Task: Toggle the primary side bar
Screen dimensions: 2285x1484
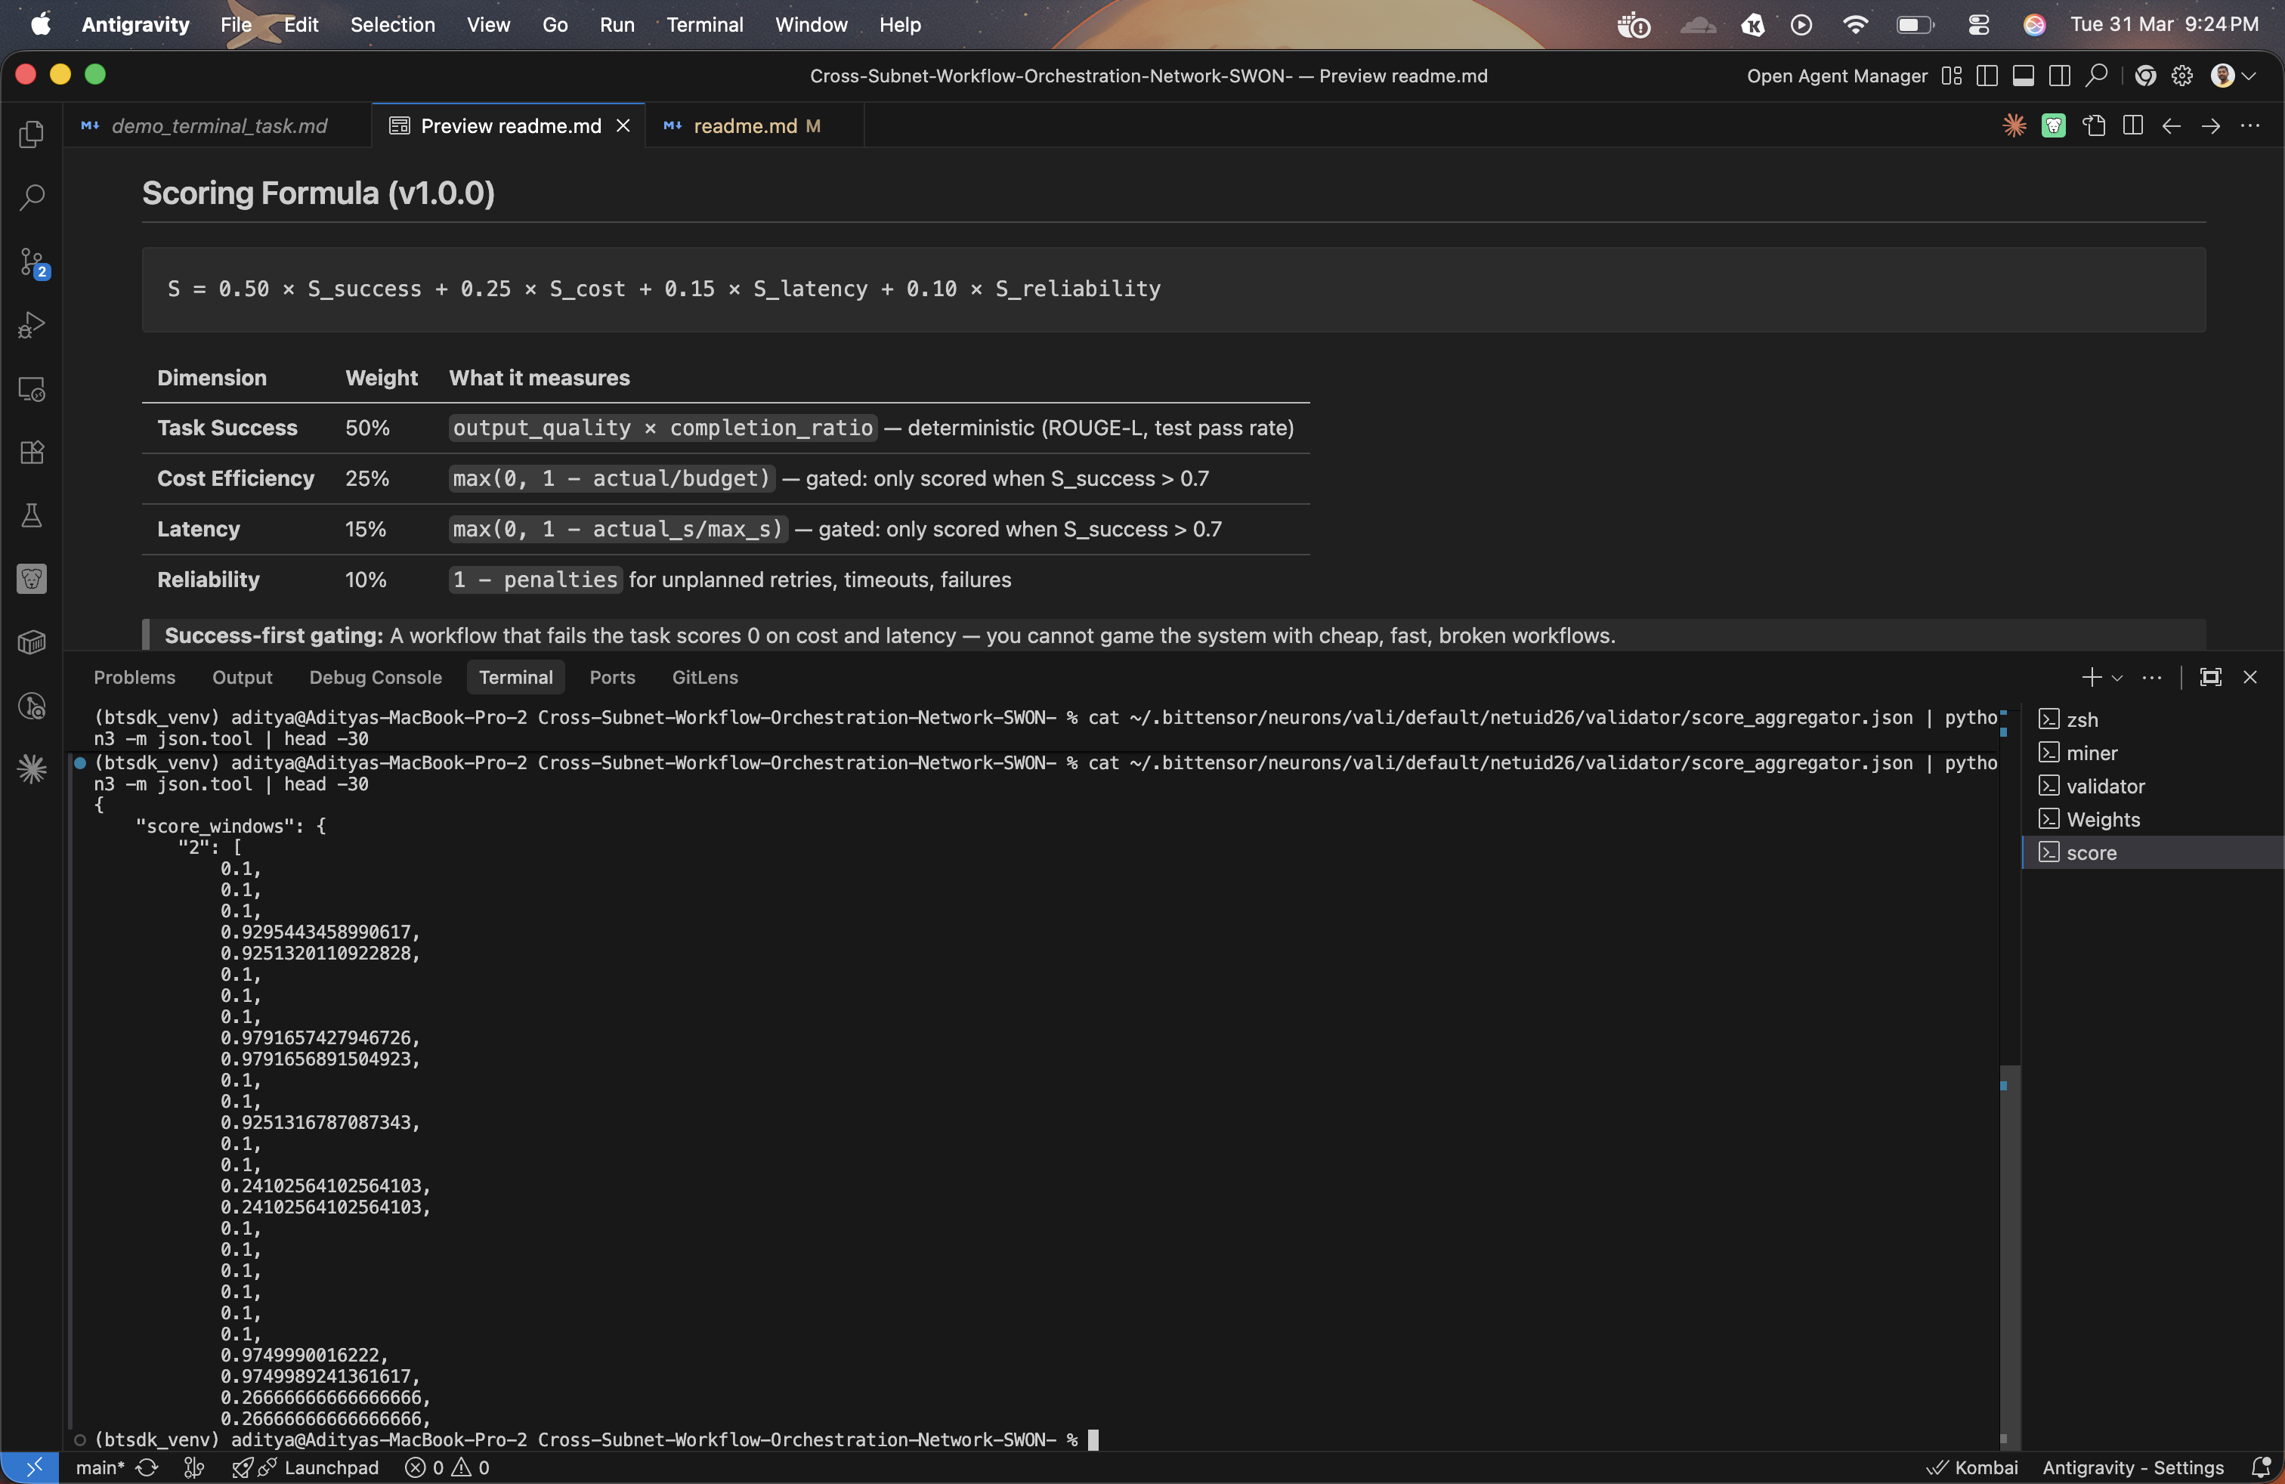Action: pyautogui.click(x=1987, y=76)
